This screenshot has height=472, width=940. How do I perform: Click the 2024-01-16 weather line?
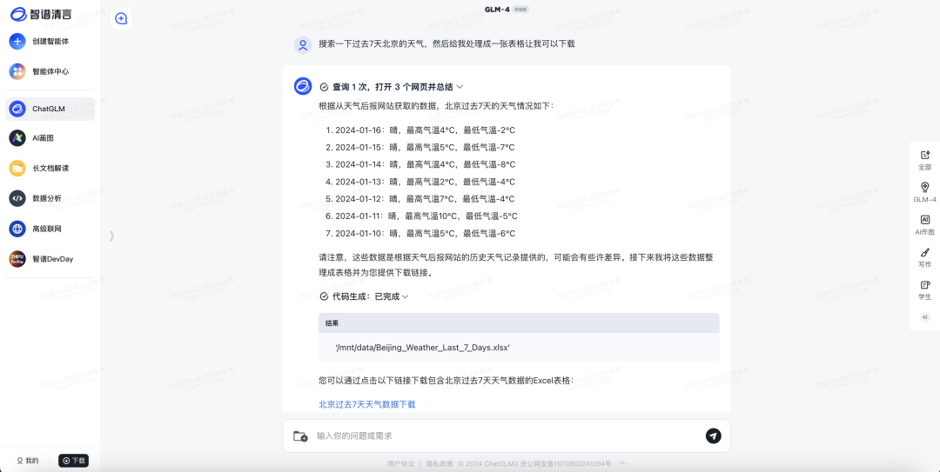(x=420, y=130)
